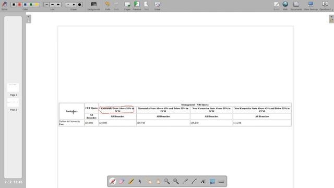
Task: Expand the right side library panel tab
Action: tap(331, 19)
